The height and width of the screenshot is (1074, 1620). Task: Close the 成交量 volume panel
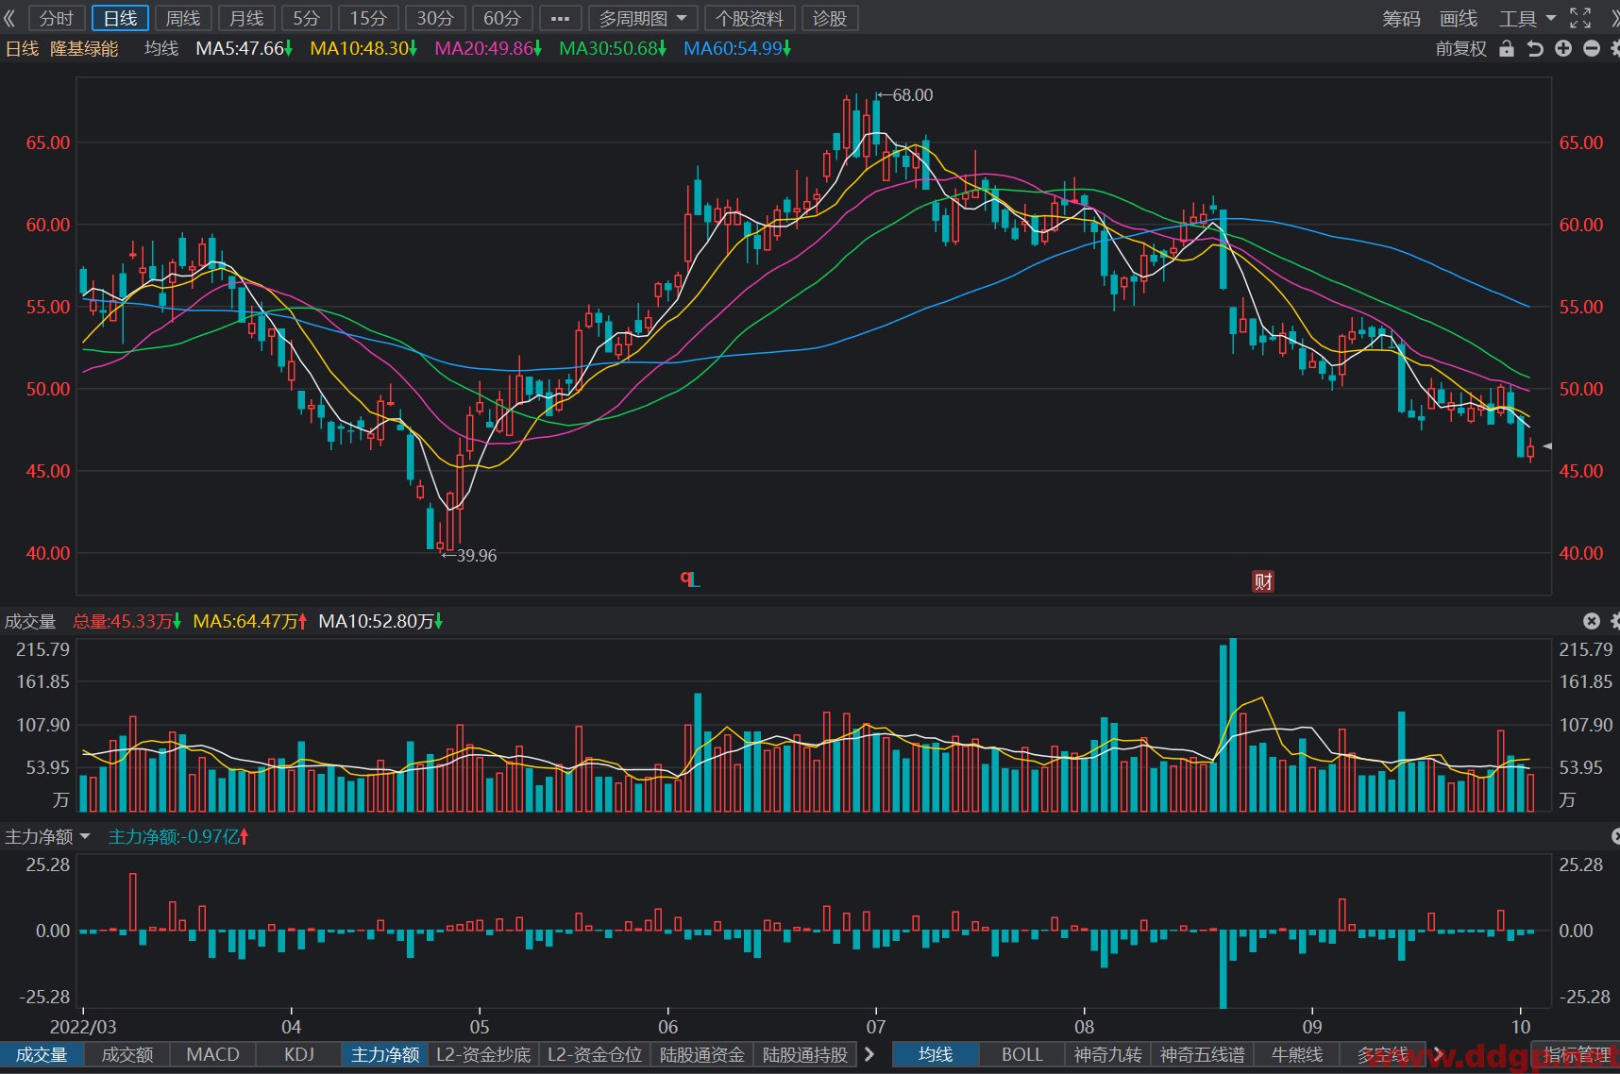[x=1592, y=621]
